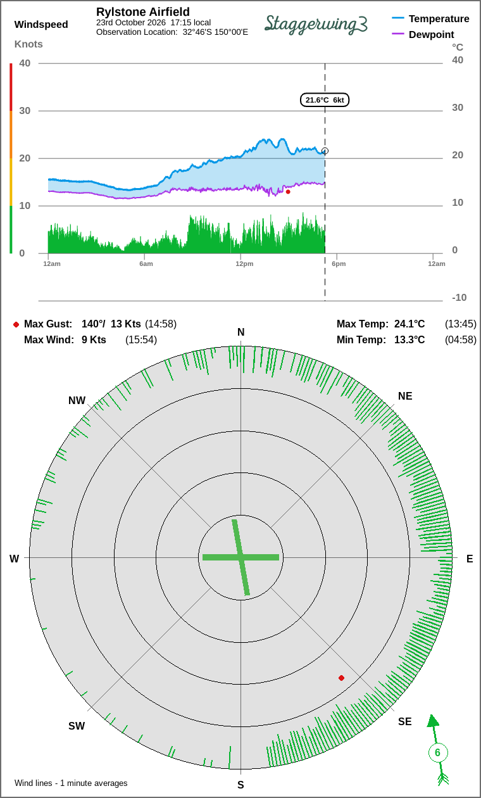Image resolution: width=481 pixels, height=798 pixels.
Task: Click the Windspeed heading
Action: tap(41, 25)
